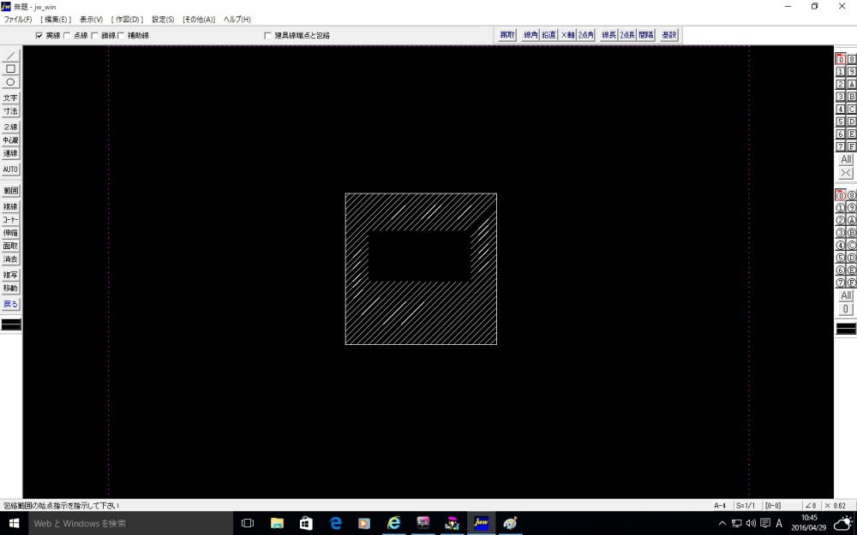Open the ヘルプ(H) menu
Screen dimensions: 857x535
coord(237,19)
